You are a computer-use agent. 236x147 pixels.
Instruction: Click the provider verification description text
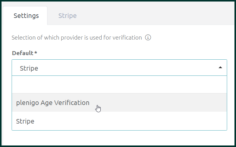[x=77, y=37]
